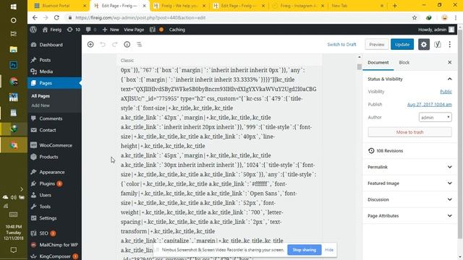This screenshot has height=260, width=463.
Task: Open the Caching admin bar menu
Action: [177, 30]
